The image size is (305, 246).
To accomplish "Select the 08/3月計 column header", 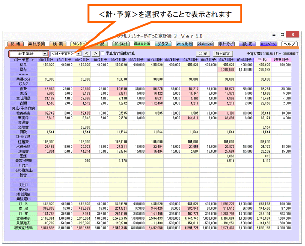I will 118,60.
